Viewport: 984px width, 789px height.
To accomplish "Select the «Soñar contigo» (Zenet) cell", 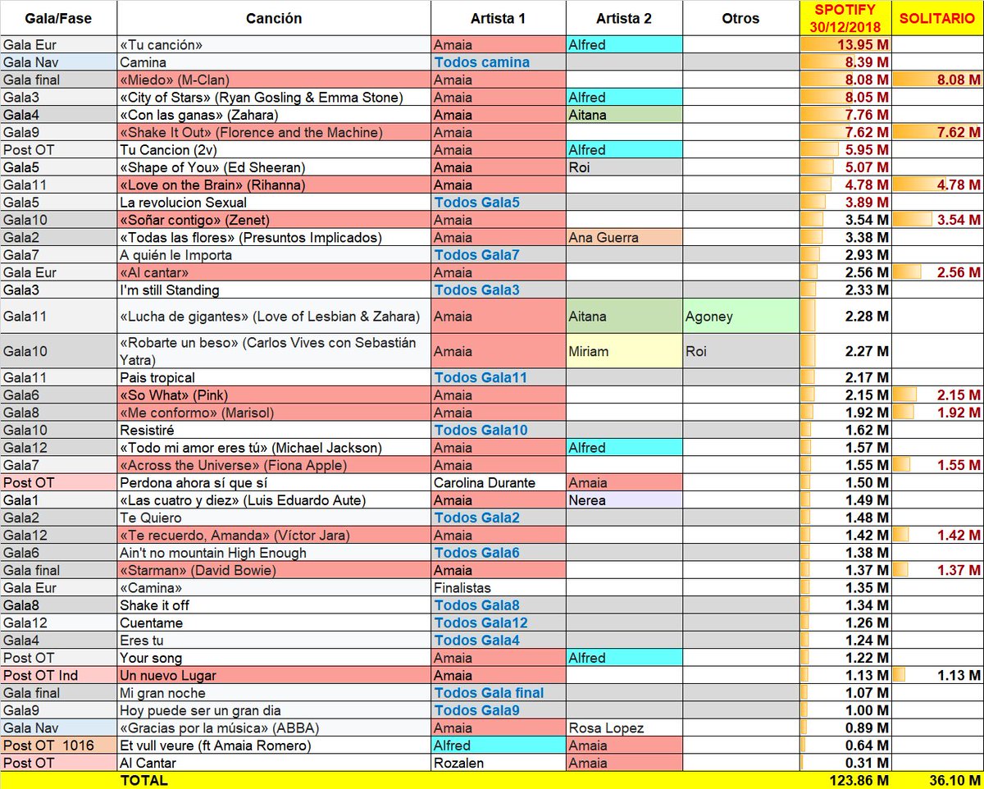I will click(274, 220).
